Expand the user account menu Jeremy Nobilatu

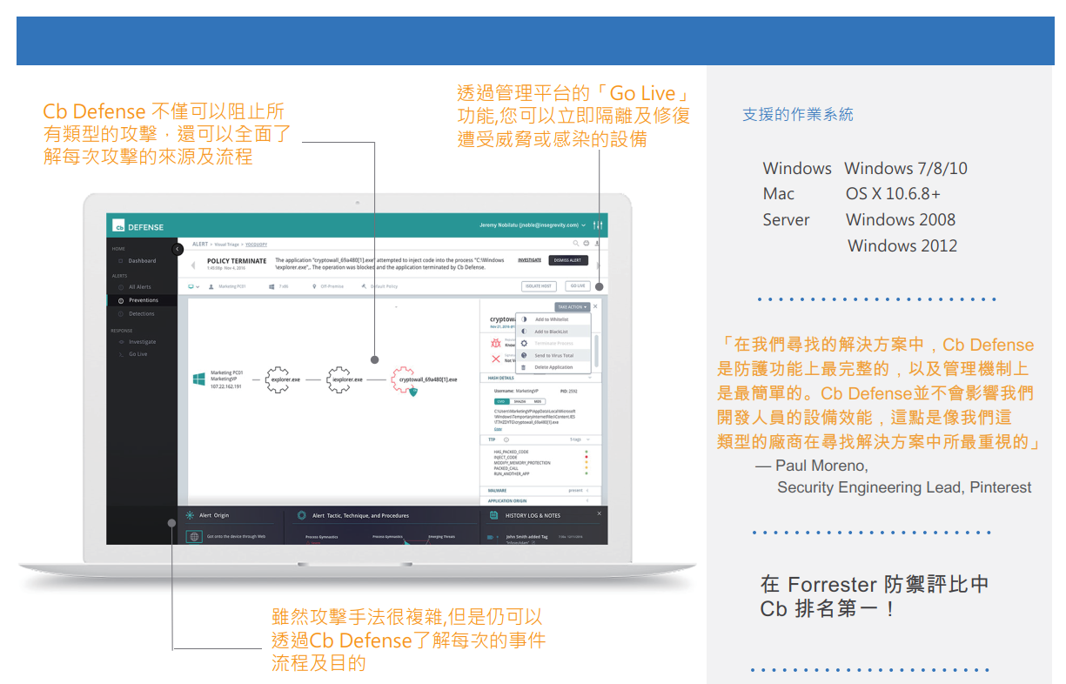[533, 225]
